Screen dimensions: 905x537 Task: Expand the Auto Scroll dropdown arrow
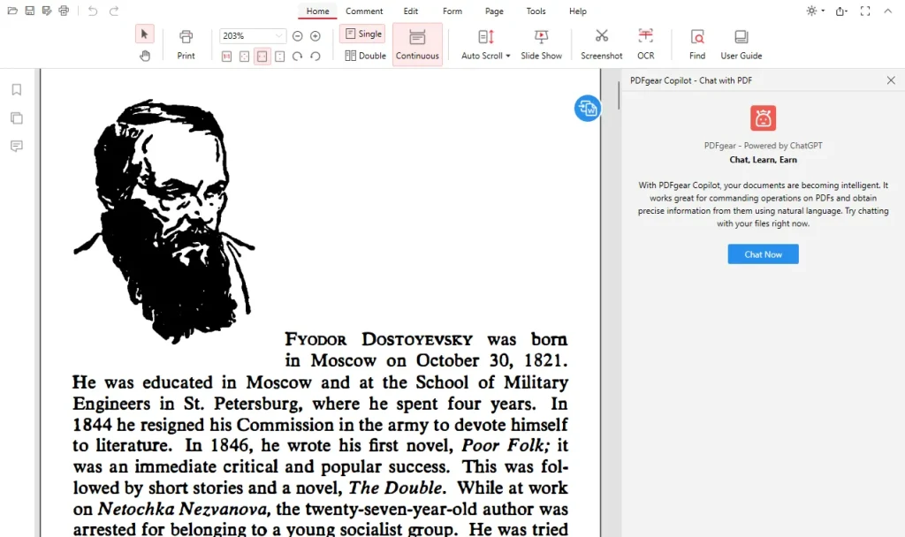[508, 56]
